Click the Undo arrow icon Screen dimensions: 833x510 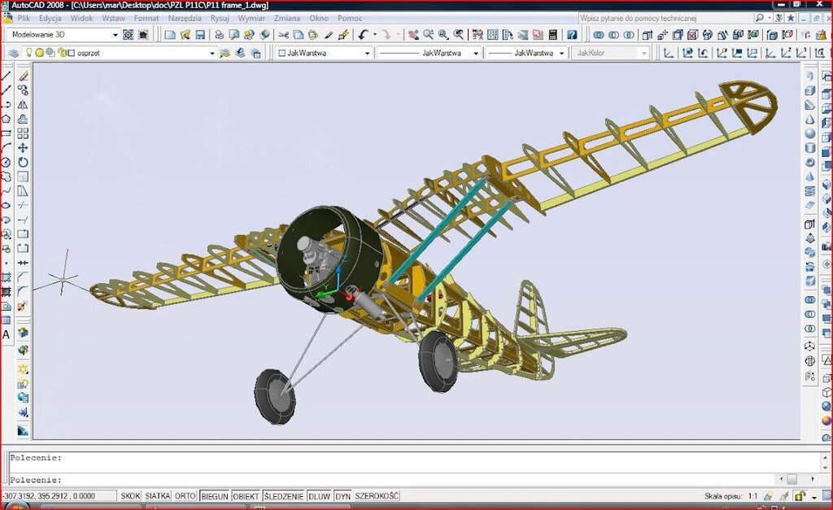pyautogui.click(x=363, y=35)
